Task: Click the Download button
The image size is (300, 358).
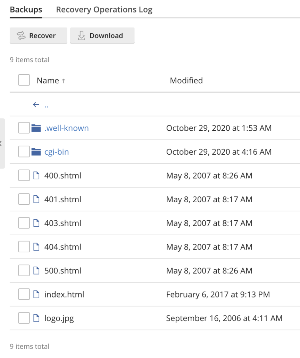Action: (102, 35)
